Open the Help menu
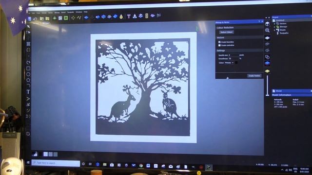 click(86, 12)
